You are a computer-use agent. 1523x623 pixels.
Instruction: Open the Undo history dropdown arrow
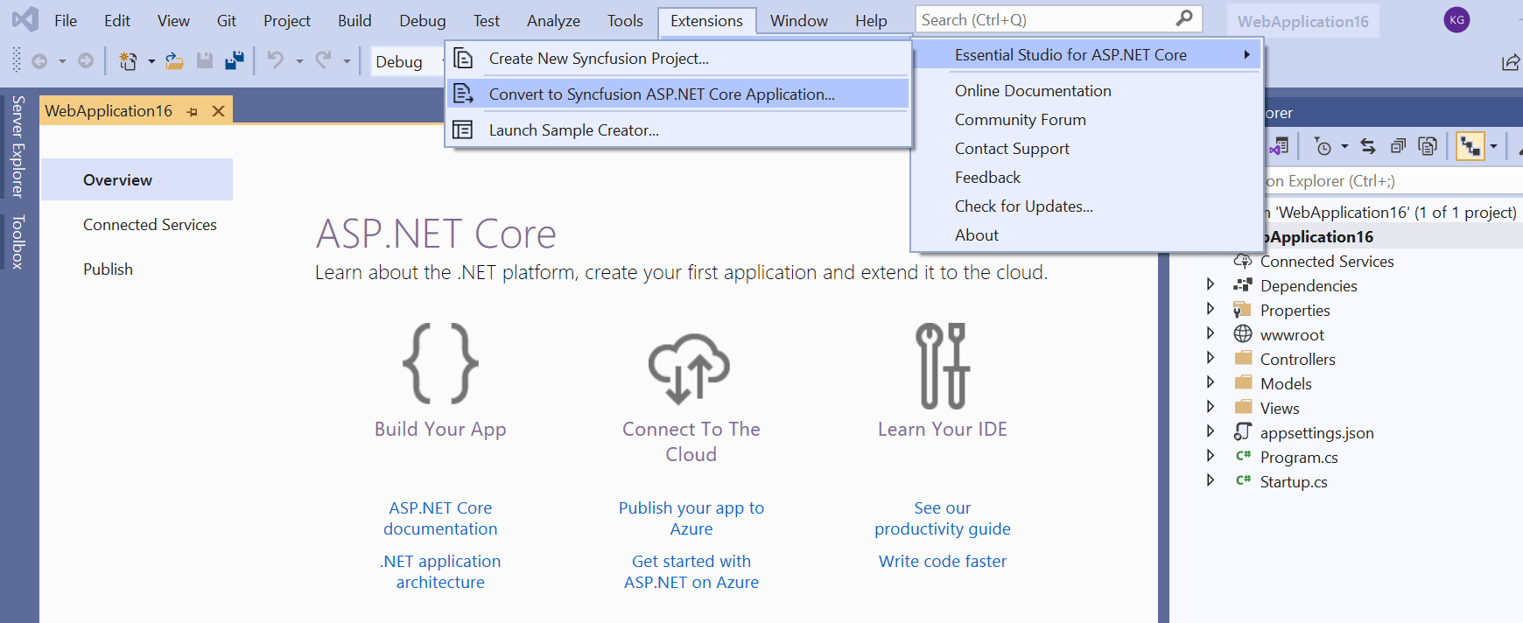(299, 61)
